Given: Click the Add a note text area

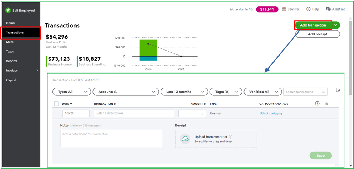Looking at the screenshot, I should (x=111, y=139).
